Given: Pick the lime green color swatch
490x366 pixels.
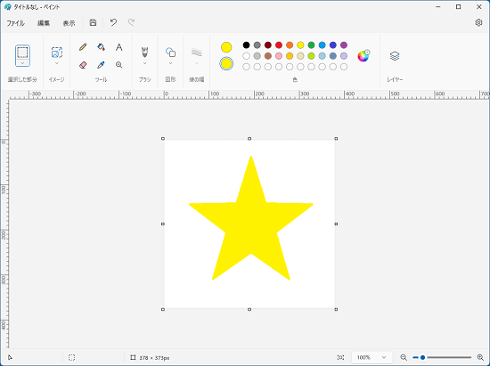Looking at the screenshot, I should 311,56.
